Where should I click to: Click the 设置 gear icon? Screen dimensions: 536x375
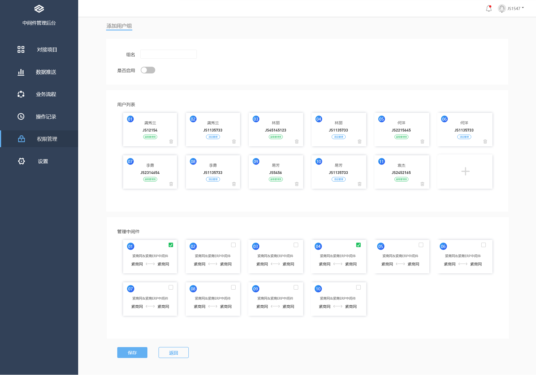click(x=21, y=161)
